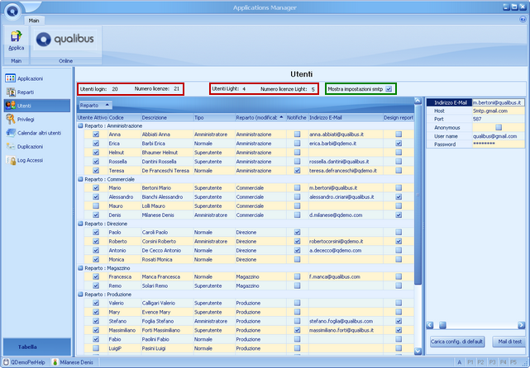Click the Milanese Denis user status icon
Viewport: 530px width, 368px height.
(x=55, y=362)
